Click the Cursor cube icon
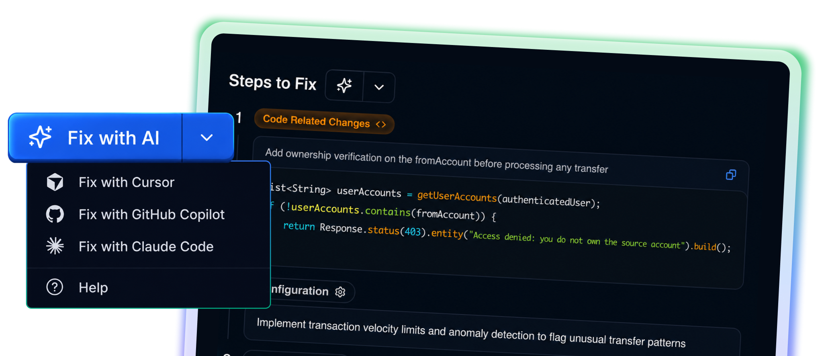 pyautogui.click(x=55, y=182)
